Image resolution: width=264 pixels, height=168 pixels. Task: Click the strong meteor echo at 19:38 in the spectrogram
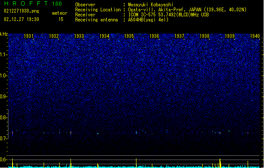tap(220, 133)
